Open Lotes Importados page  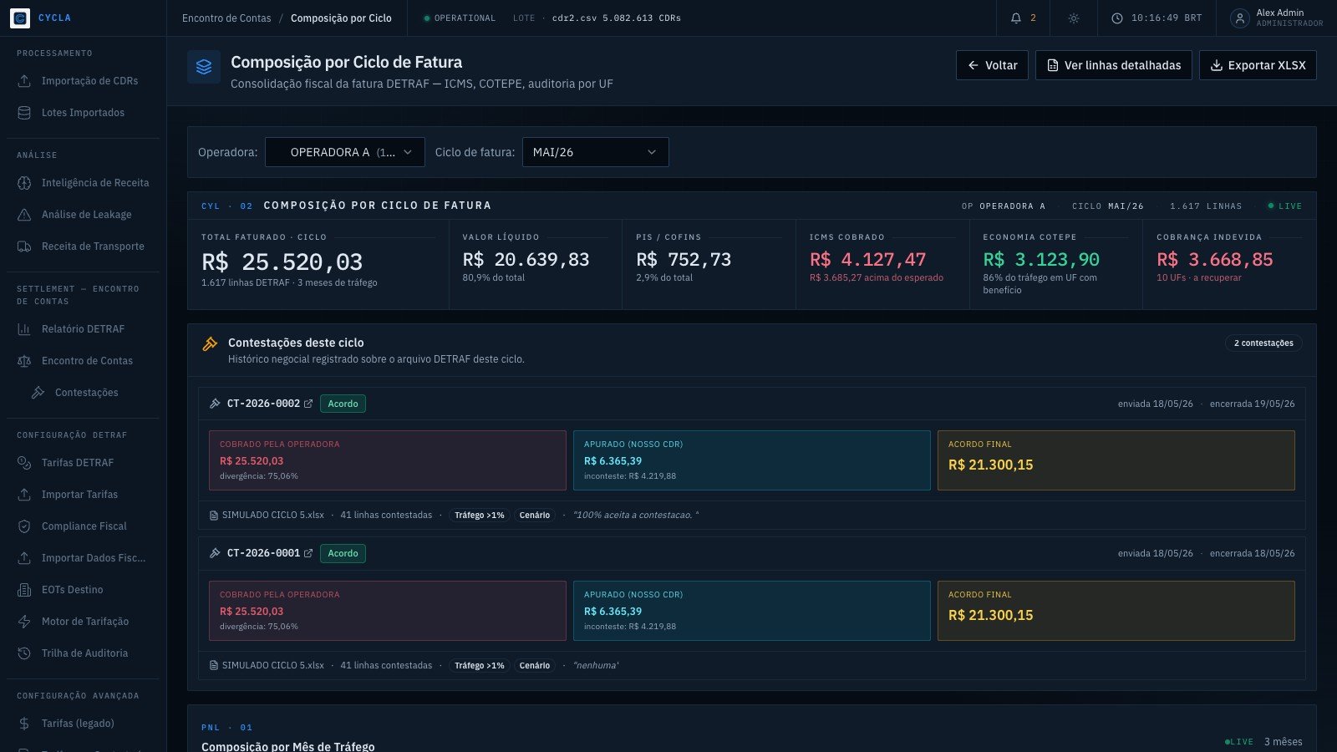coord(83,113)
